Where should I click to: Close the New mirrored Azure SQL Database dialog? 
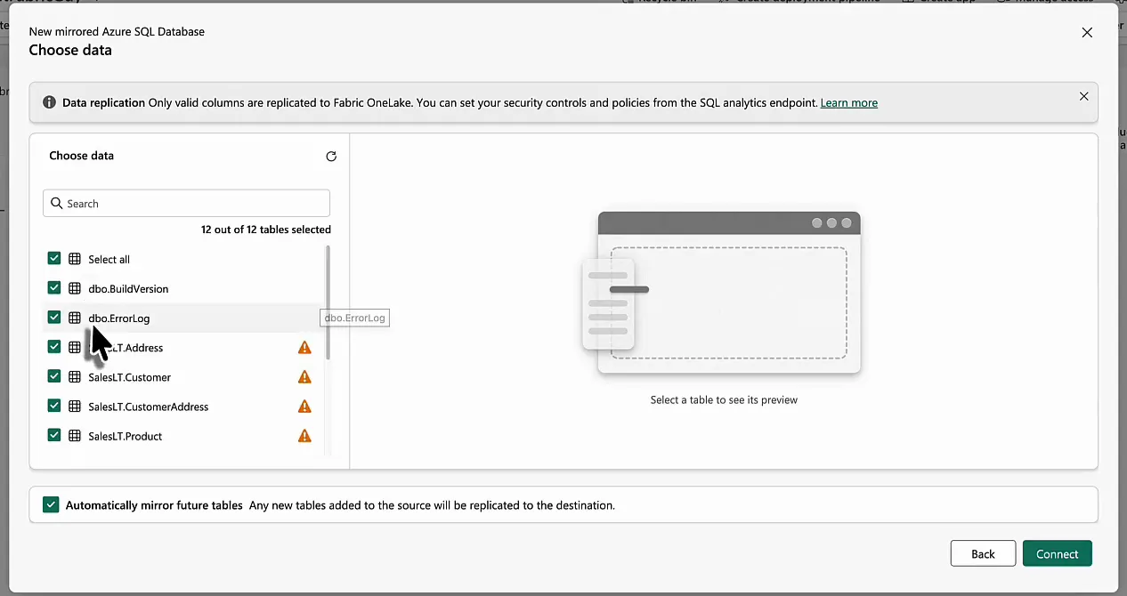(1087, 32)
